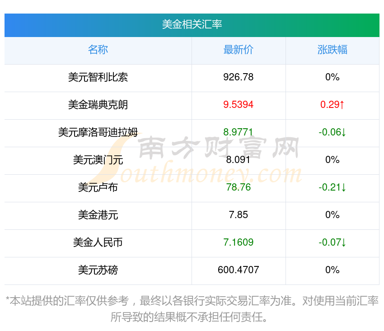Click the price 7.85
384x331 pixels.
tap(238, 215)
